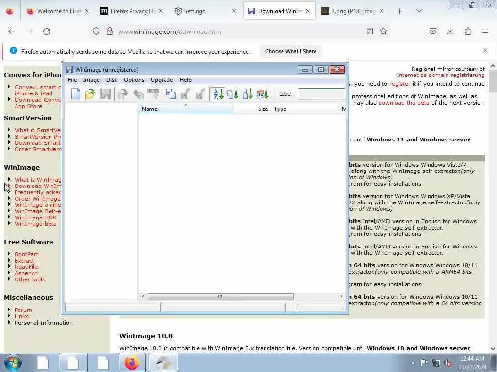
Task: Click the taskbar clock showing 12:44 AM
Action: pos(472,363)
